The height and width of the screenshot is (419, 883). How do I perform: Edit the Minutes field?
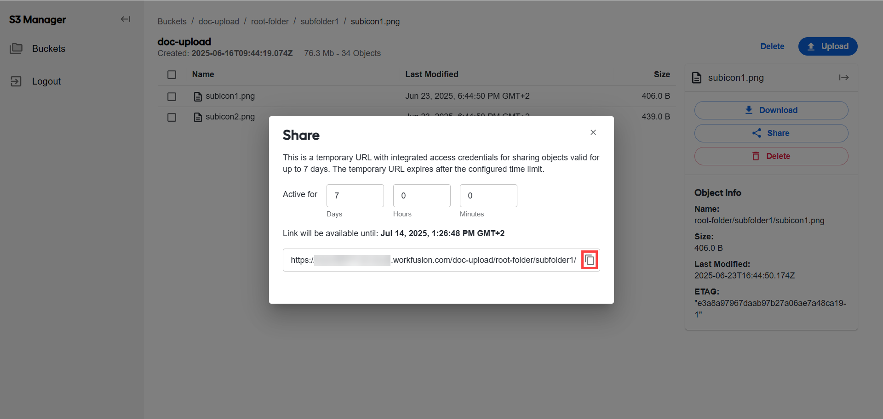point(488,196)
